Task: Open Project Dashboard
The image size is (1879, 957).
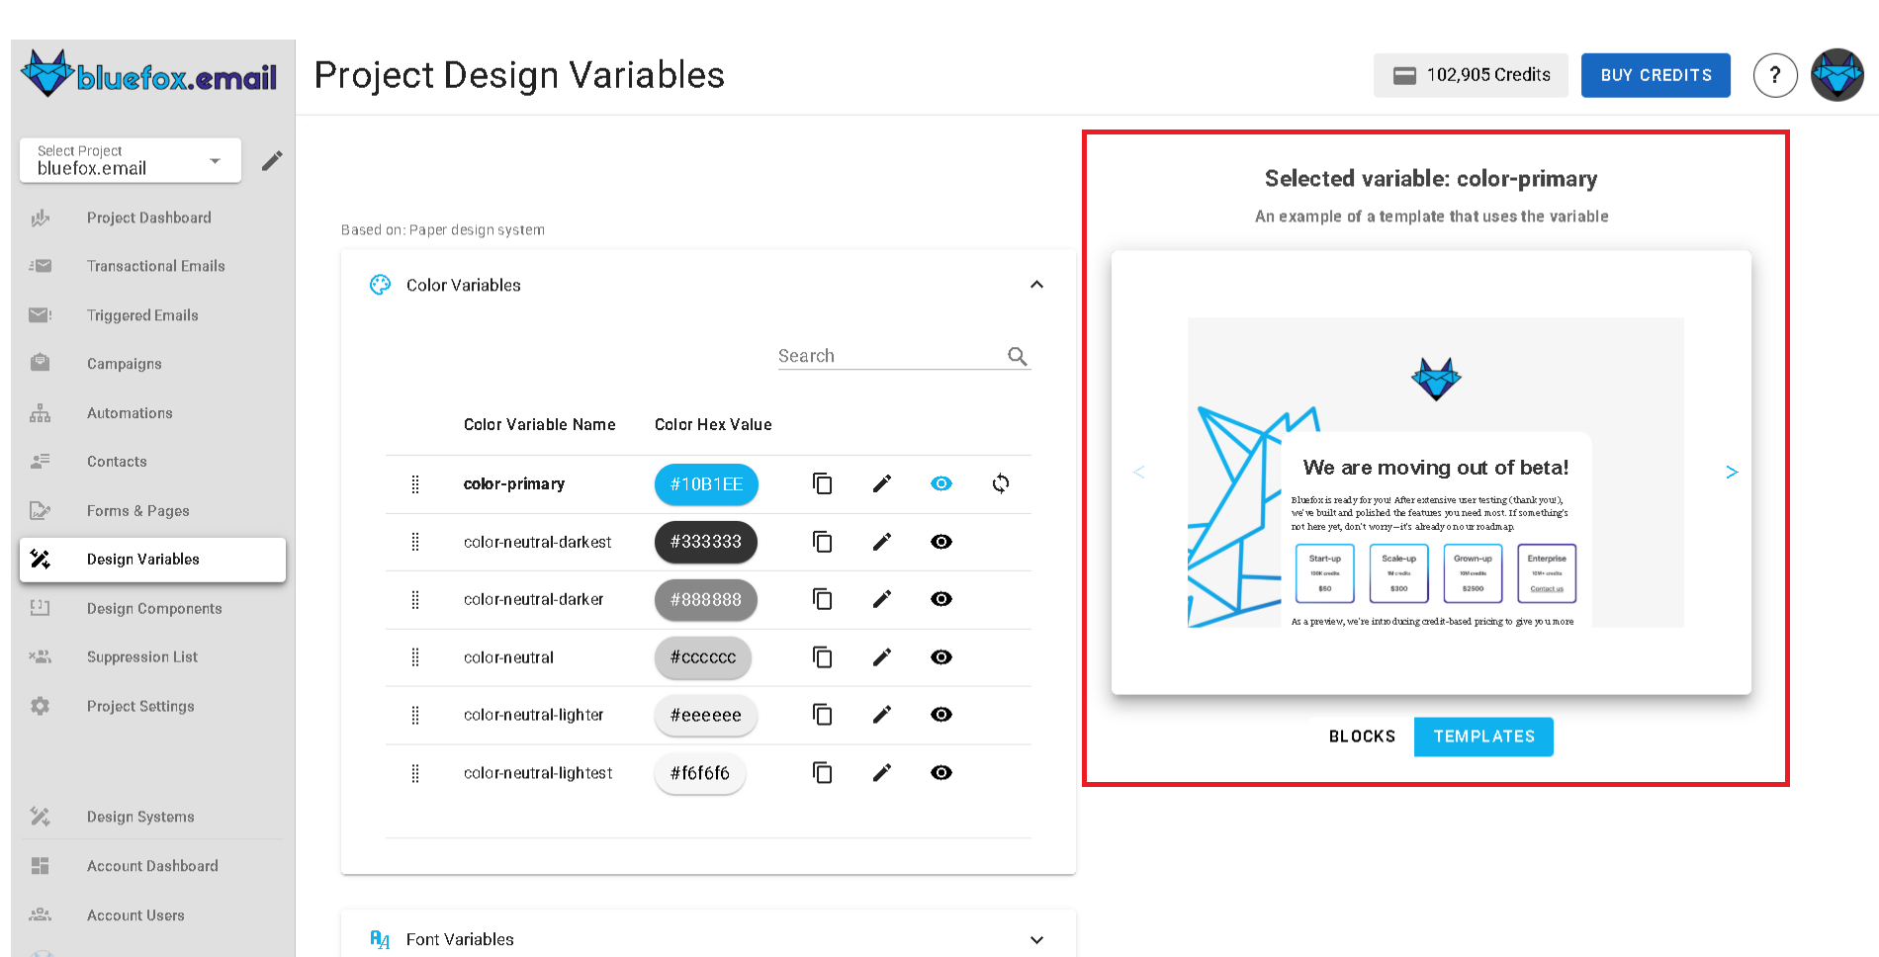Action: pyautogui.click(x=152, y=217)
